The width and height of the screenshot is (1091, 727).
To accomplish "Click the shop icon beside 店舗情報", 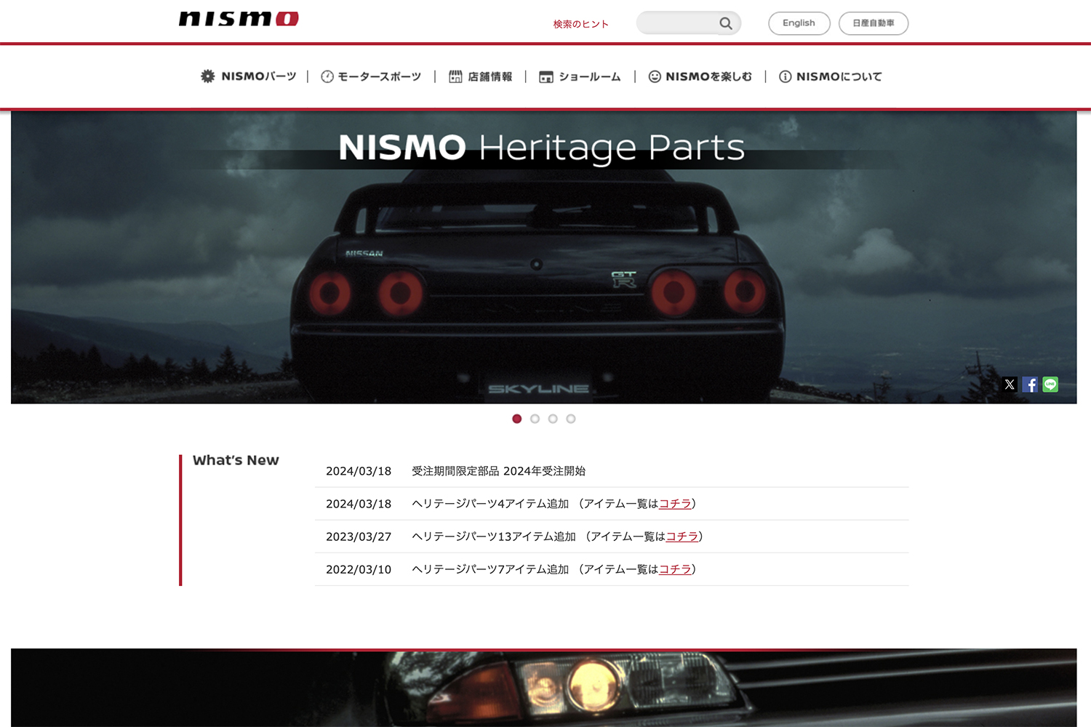I will 455,76.
